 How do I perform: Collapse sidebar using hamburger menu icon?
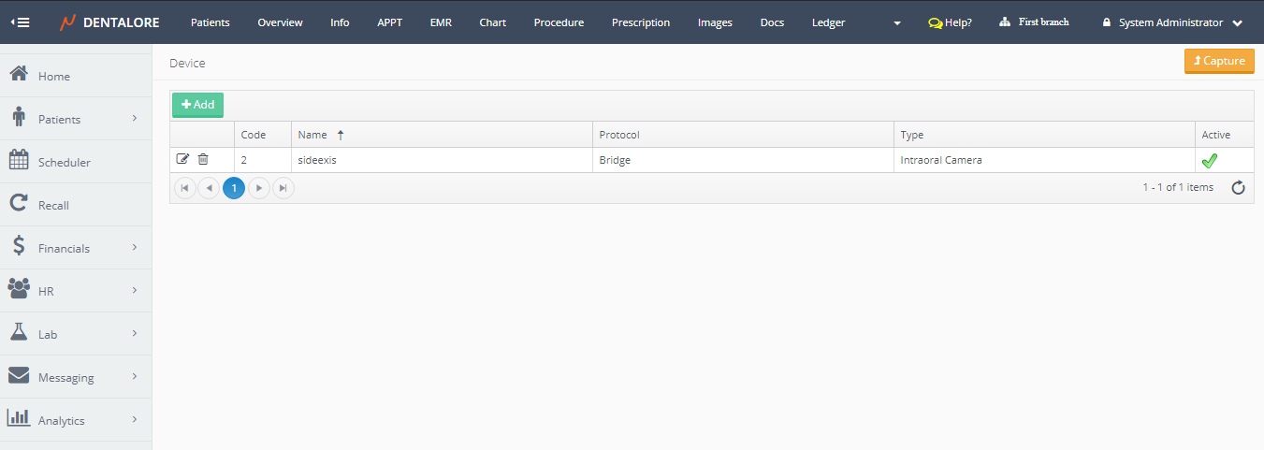(20, 22)
